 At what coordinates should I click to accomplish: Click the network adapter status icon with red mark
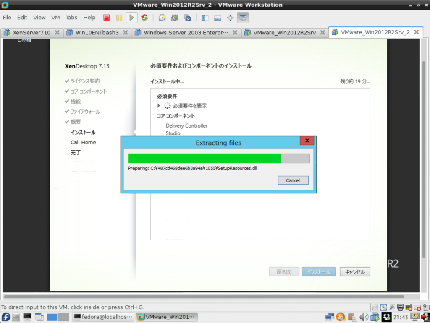click(x=409, y=307)
